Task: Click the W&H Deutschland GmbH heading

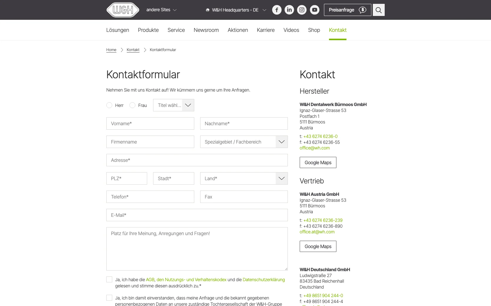Action: click(325, 270)
